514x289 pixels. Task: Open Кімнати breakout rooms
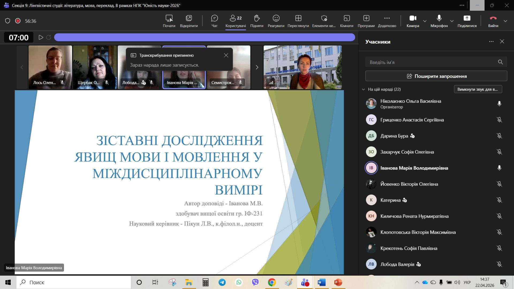point(346,21)
